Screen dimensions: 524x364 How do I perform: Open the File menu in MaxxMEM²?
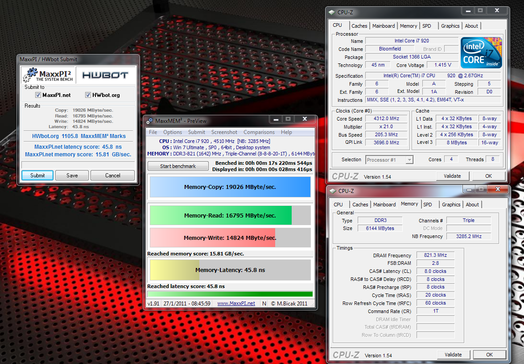pos(153,132)
